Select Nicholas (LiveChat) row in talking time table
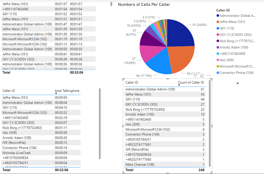The width and height of the screenshot is (264, 174). pyautogui.click(x=17, y=153)
